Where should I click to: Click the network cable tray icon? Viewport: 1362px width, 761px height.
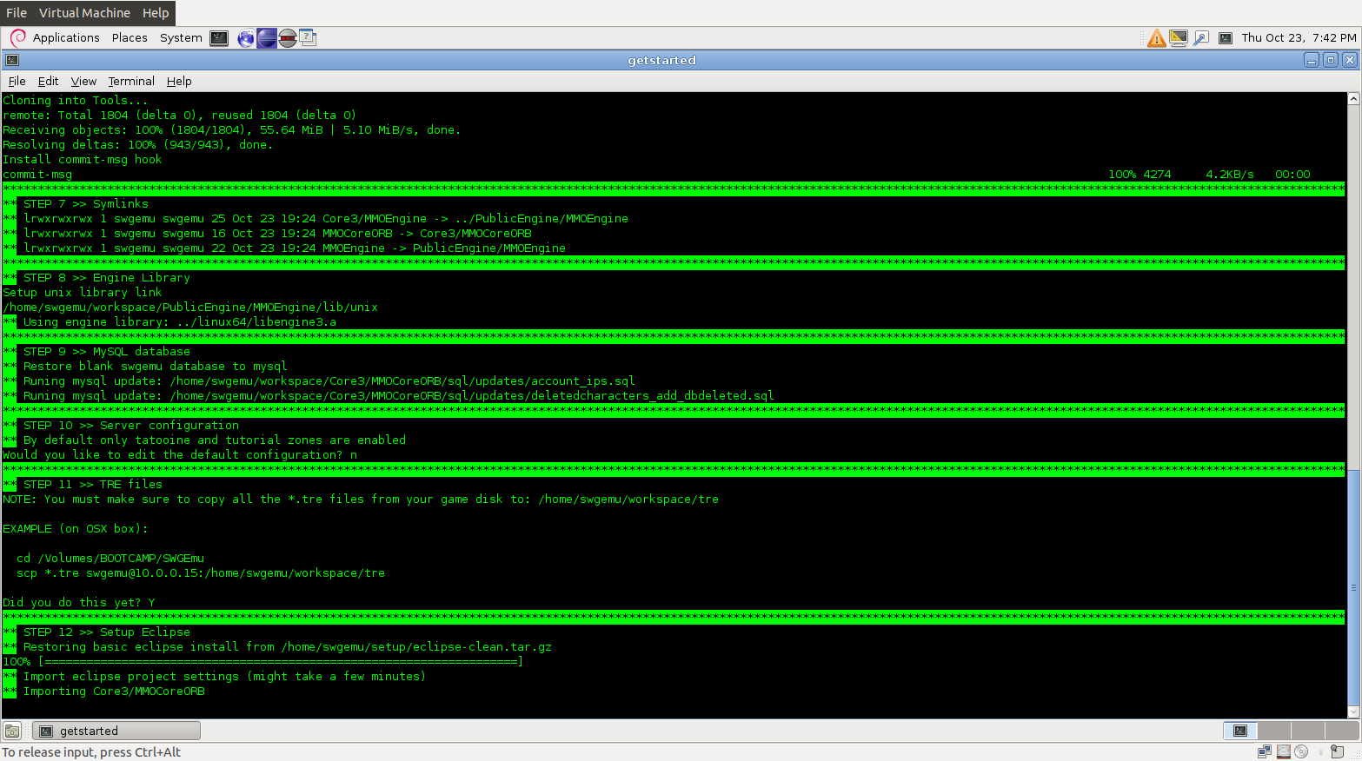1200,38
